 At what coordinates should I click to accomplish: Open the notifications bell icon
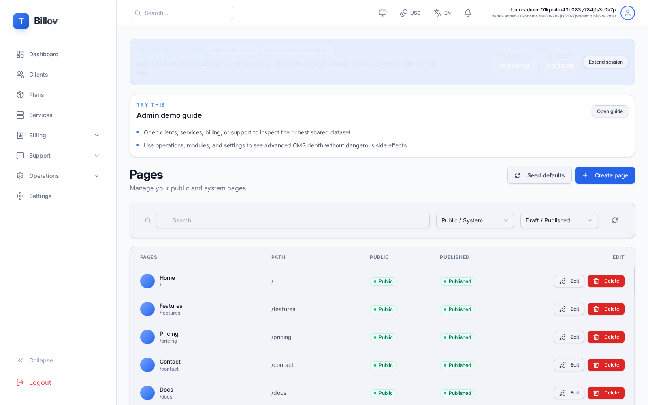coord(467,13)
